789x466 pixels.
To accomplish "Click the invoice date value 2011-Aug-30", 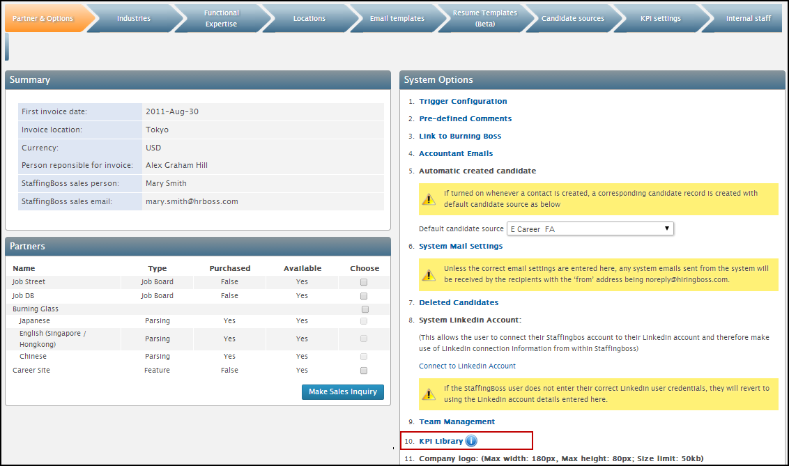I will tap(172, 111).
